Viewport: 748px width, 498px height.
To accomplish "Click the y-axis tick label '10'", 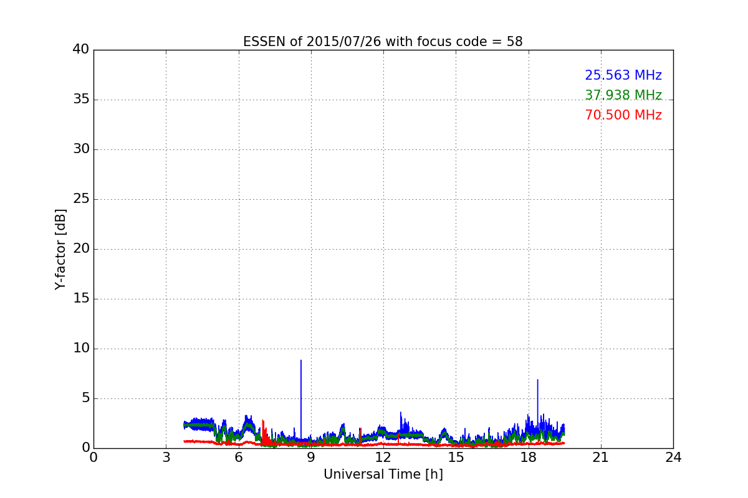I will (81, 349).
